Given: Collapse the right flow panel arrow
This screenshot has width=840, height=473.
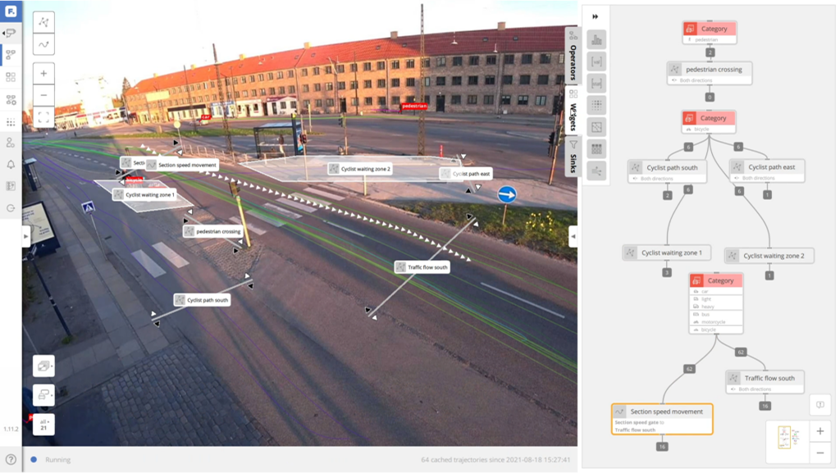Looking at the screenshot, I should (573, 236).
